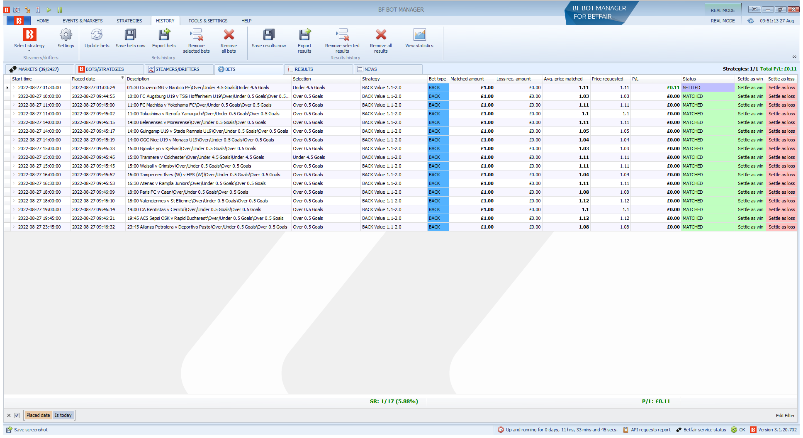Click the Export bets icon
Image resolution: width=803 pixels, height=438 pixels.
tap(164, 35)
